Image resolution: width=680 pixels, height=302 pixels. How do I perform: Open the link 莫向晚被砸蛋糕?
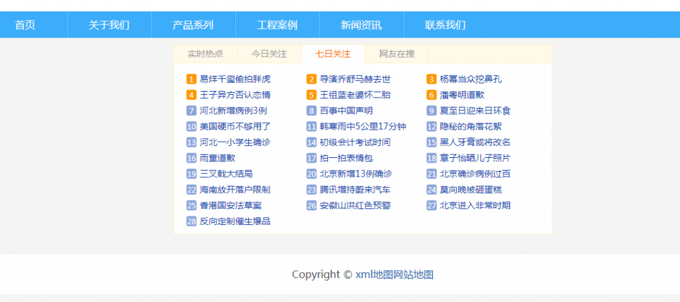(471, 189)
